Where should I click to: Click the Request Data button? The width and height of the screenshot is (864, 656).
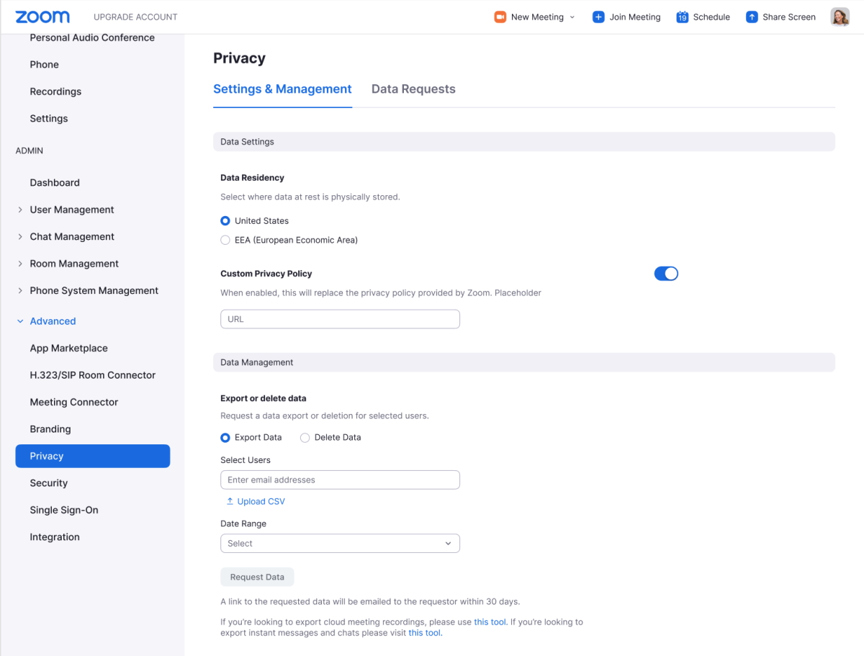click(257, 577)
